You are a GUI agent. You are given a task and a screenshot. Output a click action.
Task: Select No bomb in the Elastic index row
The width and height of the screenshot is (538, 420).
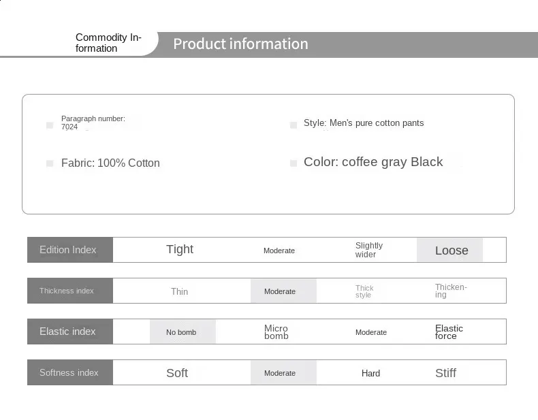point(182,332)
